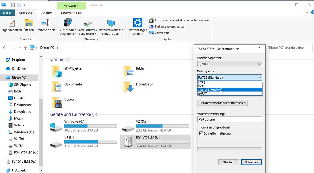This screenshot has height=173, width=314.
Task: Click Verwalten in System group
Action: coord(159,33)
